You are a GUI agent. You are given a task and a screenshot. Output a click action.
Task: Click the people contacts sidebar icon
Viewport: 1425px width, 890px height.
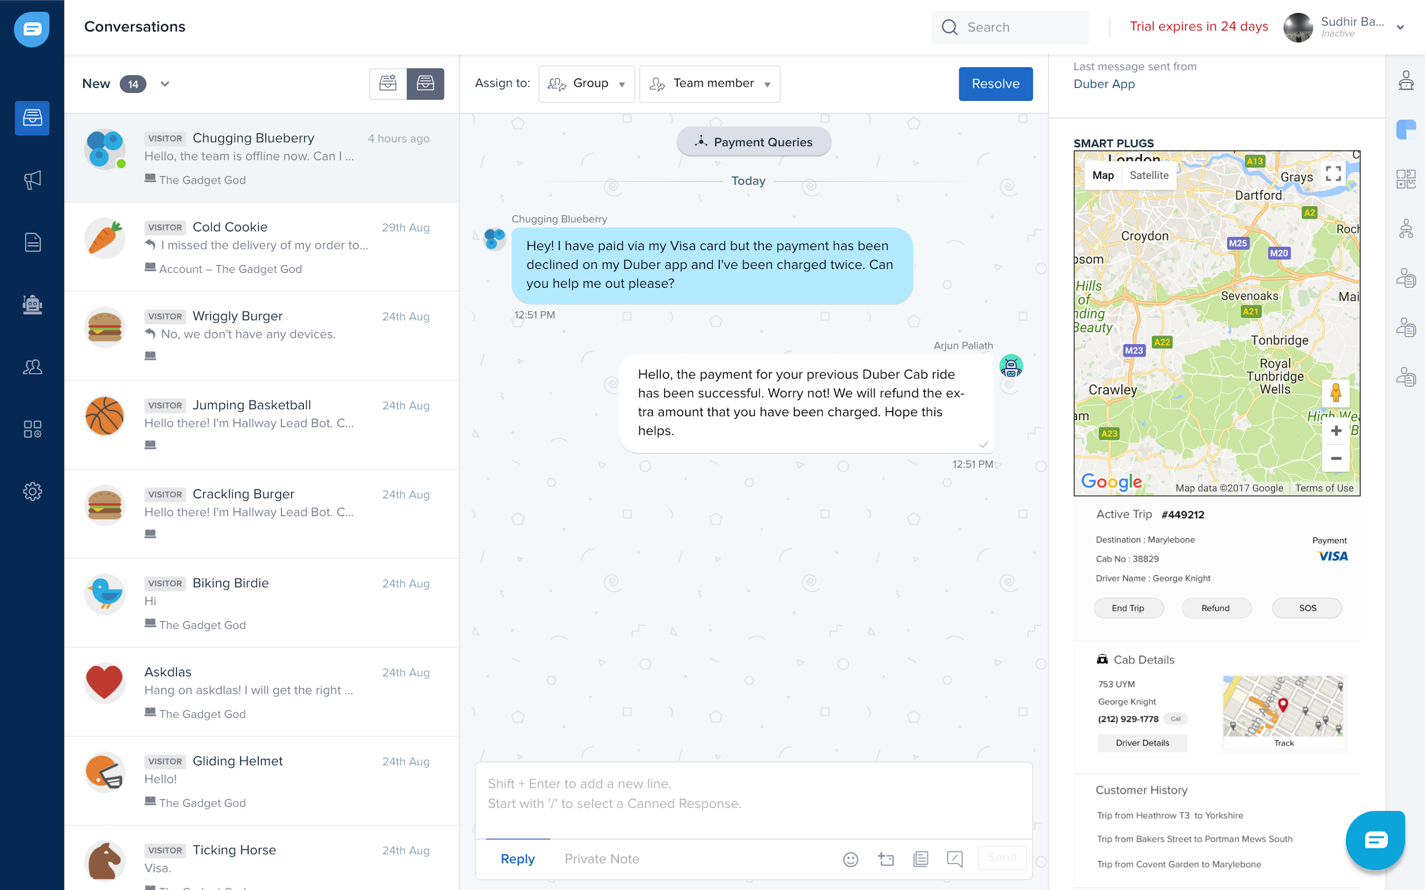(x=32, y=368)
